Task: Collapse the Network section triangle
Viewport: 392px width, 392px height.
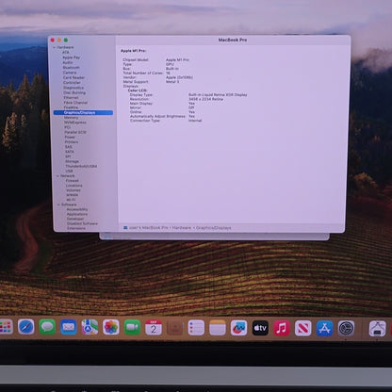Action: coord(57,176)
